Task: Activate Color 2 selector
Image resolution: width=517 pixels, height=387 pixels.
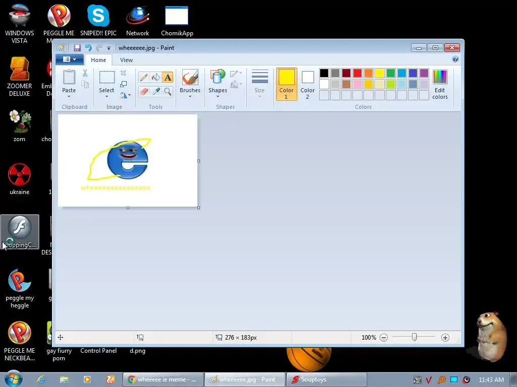Action: pos(307,84)
